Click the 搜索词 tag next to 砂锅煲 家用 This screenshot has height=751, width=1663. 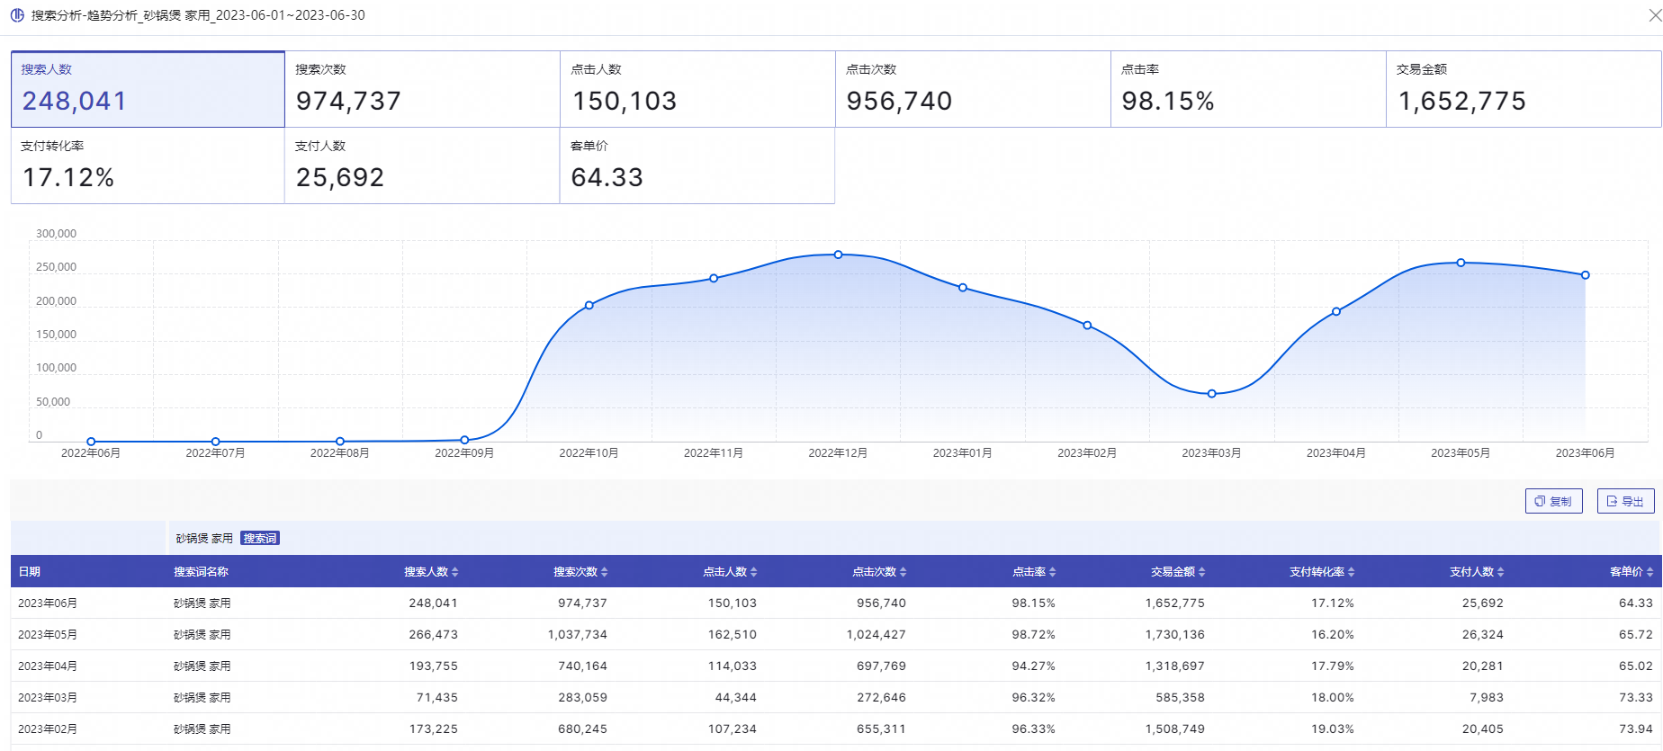pyautogui.click(x=260, y=539)
